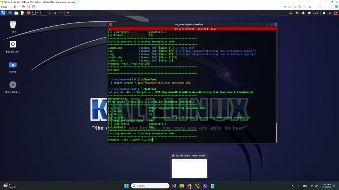Image resolution: width=339 pixels, height=190 pixels.
Task: Click the purple lightning app in taskbar
Action: [205, 186]
